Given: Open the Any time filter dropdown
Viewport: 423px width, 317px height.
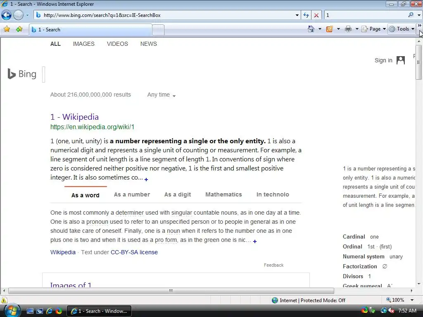Looking at the screenshot, I should 162,95.
